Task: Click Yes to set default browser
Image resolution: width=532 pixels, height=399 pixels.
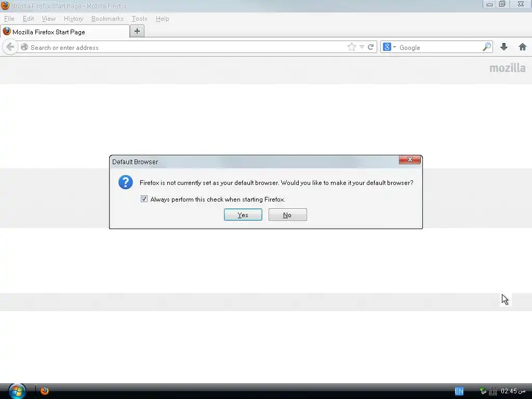Action: [243, 215]
